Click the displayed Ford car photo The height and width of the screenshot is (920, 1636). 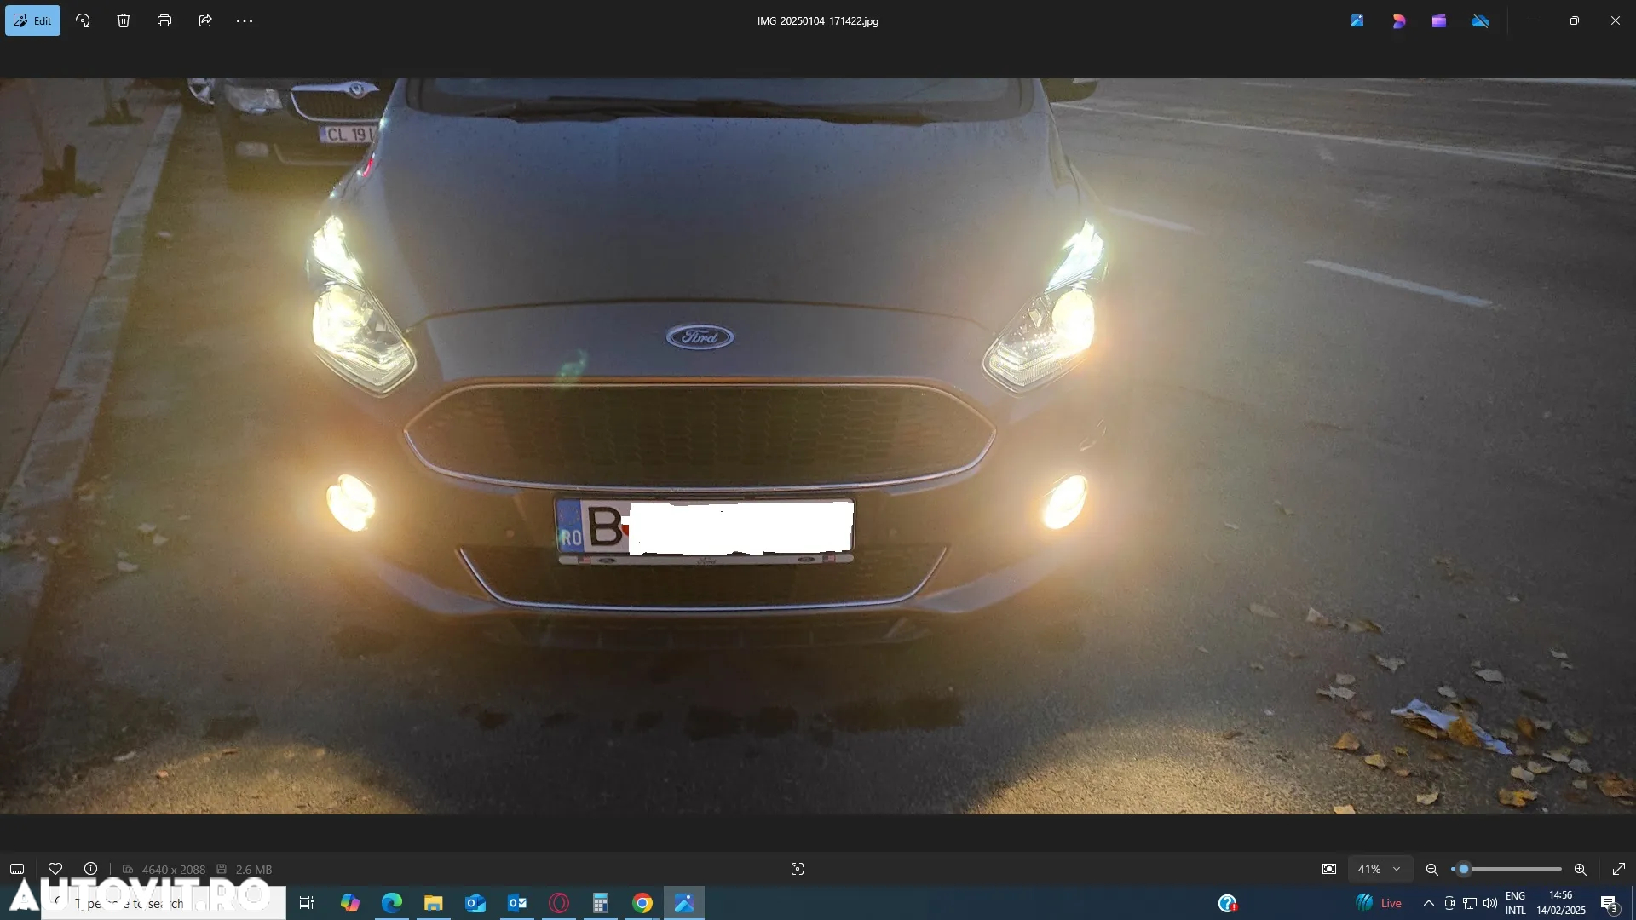tap(818, 446)
